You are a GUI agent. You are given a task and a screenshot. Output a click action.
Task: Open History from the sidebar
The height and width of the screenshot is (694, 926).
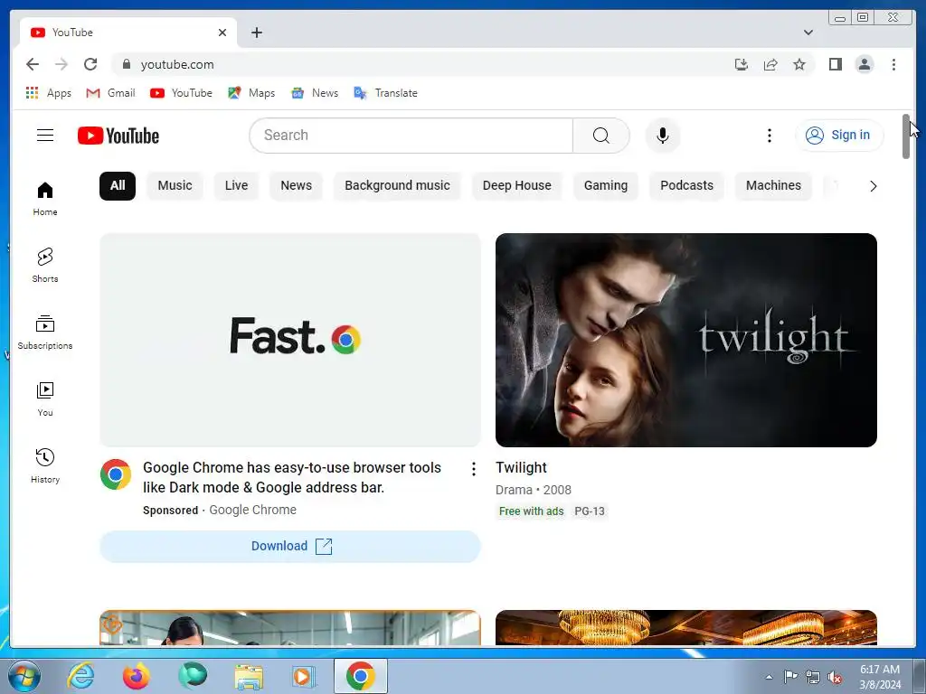click(x=45, y=466)
